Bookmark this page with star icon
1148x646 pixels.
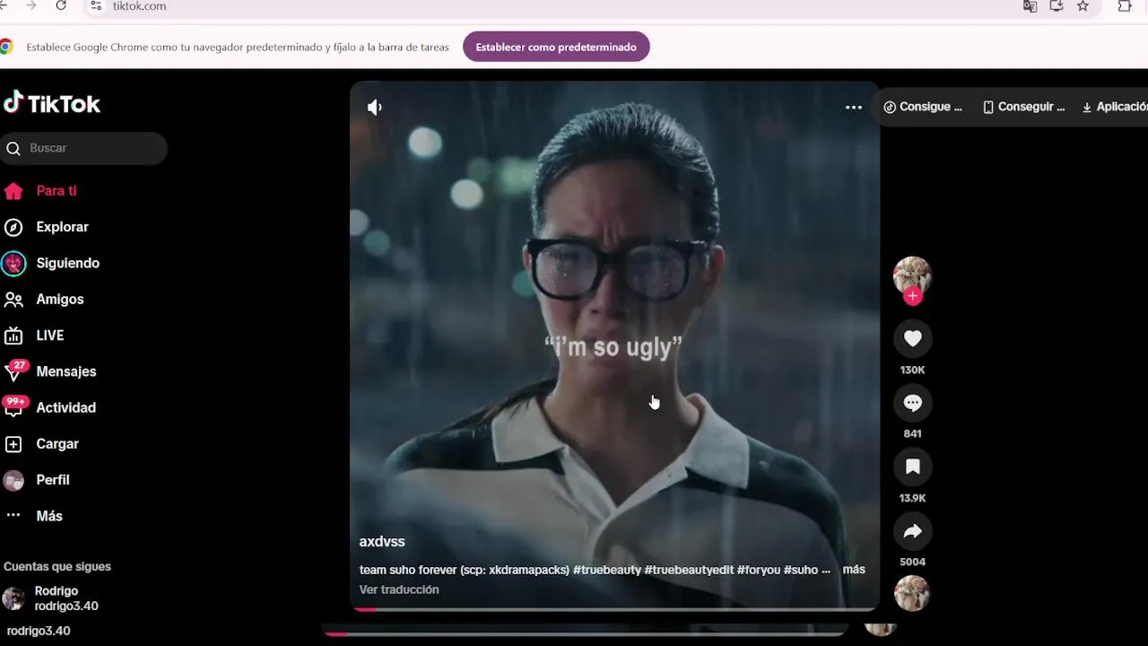1083,5
